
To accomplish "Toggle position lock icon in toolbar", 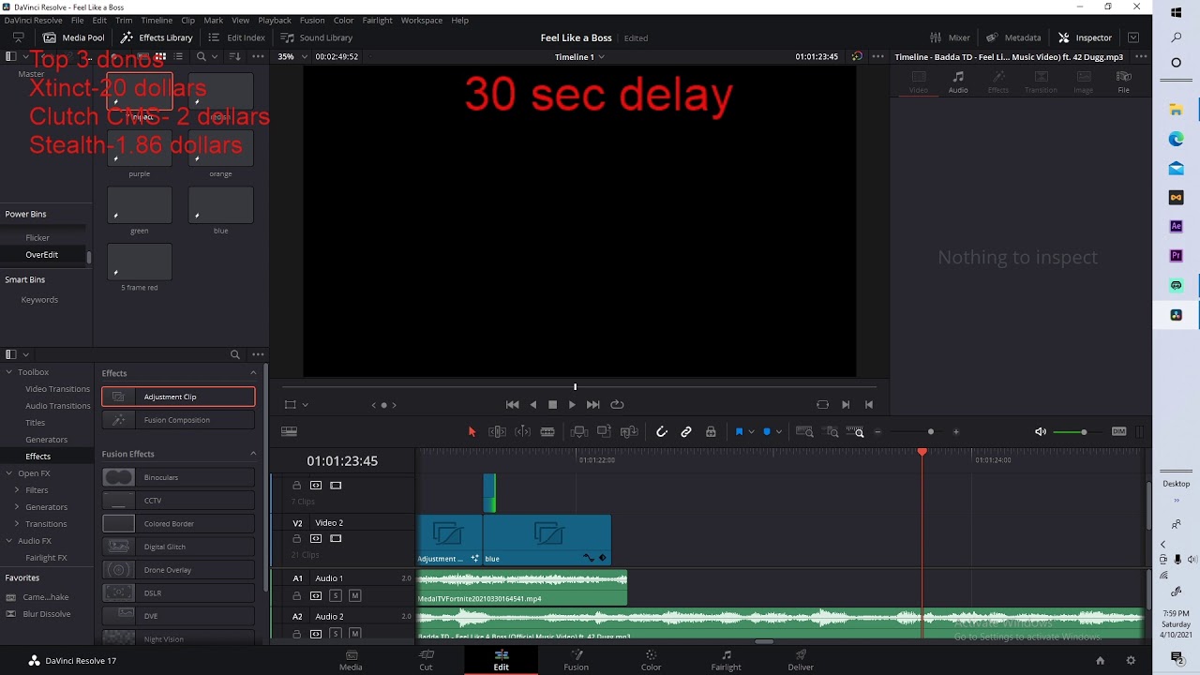I will click(711, 431).
